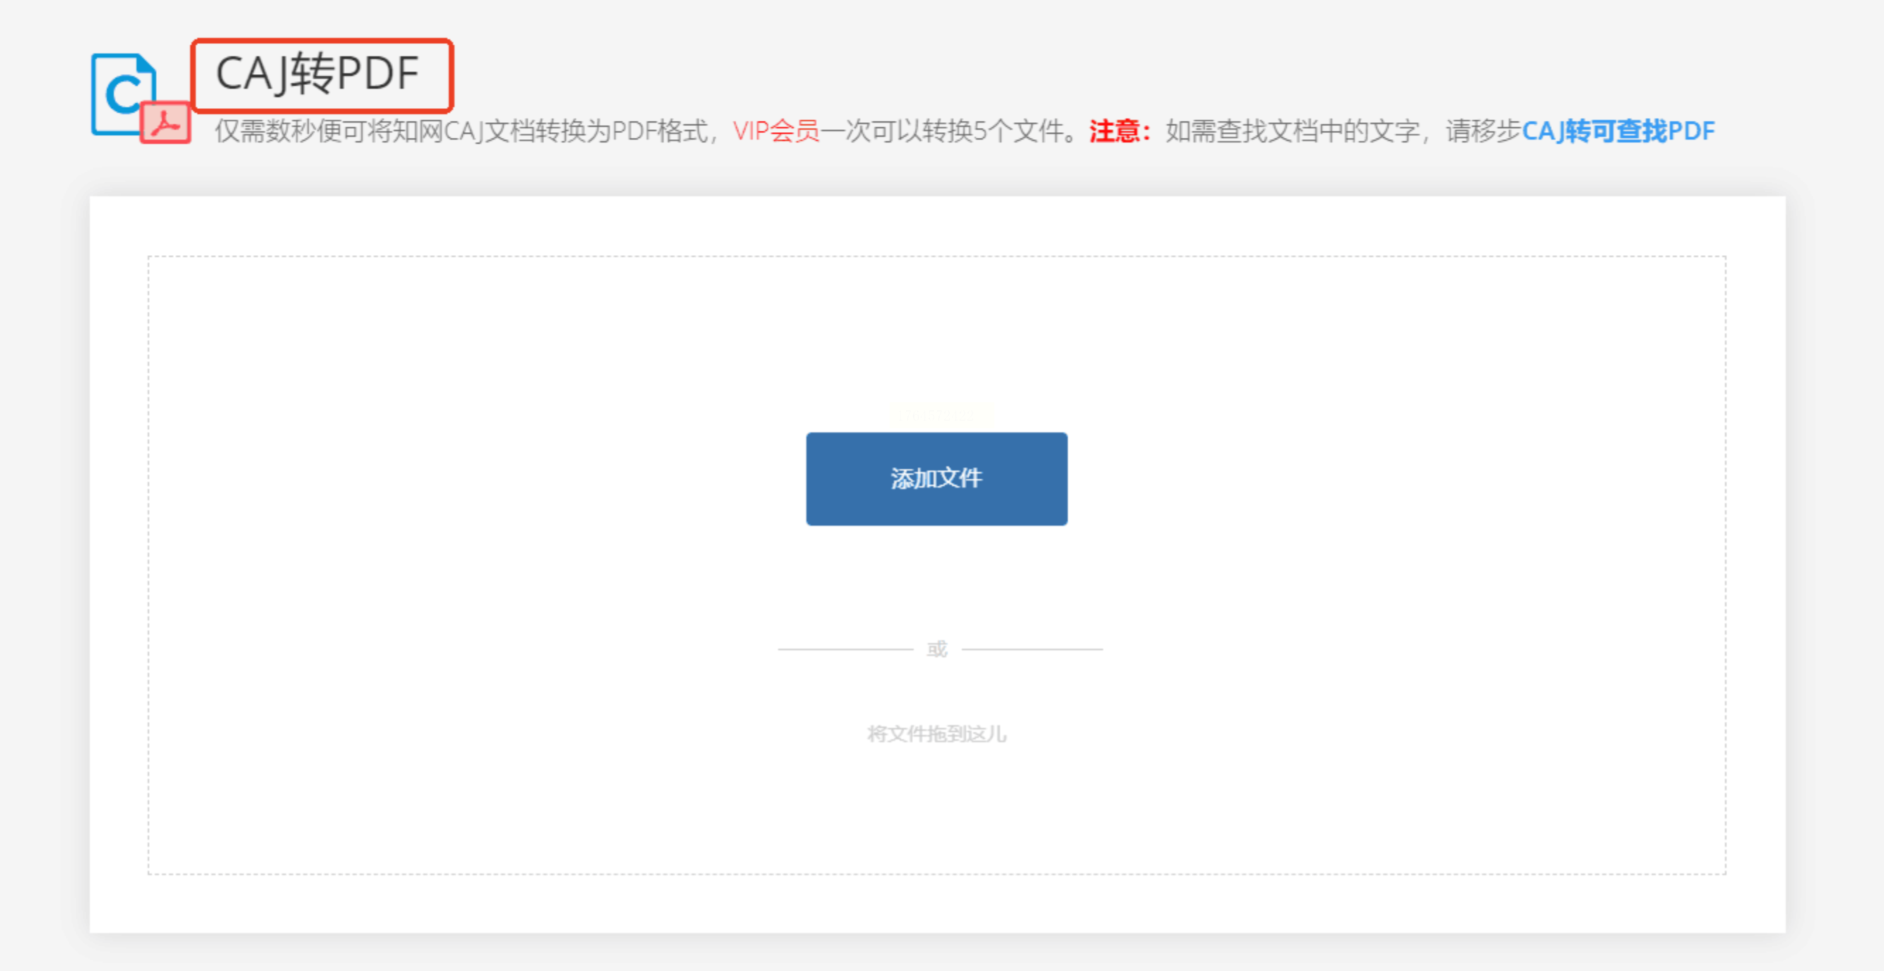Click the 请移步 text before the blue link
Image resolution: width=1884 pixels, height=971 pixels.
click(x=1483, y=131)
